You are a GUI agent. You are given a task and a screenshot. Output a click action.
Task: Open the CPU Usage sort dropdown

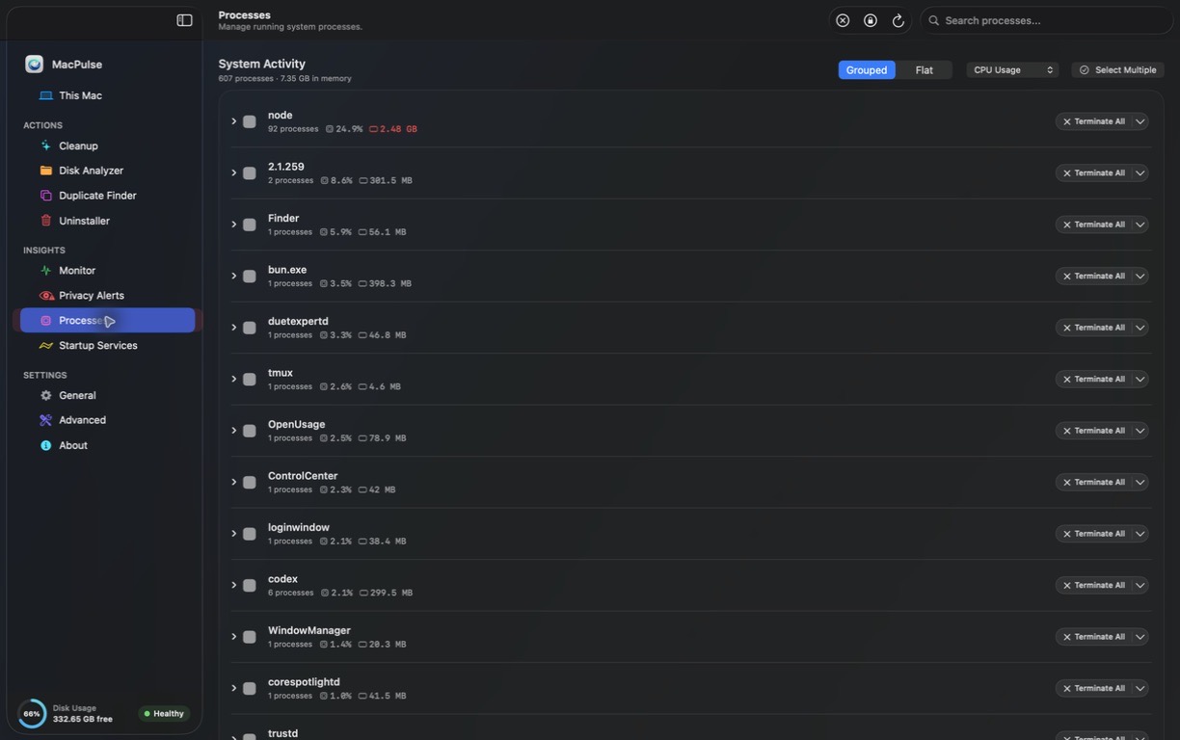[1012, 70]
